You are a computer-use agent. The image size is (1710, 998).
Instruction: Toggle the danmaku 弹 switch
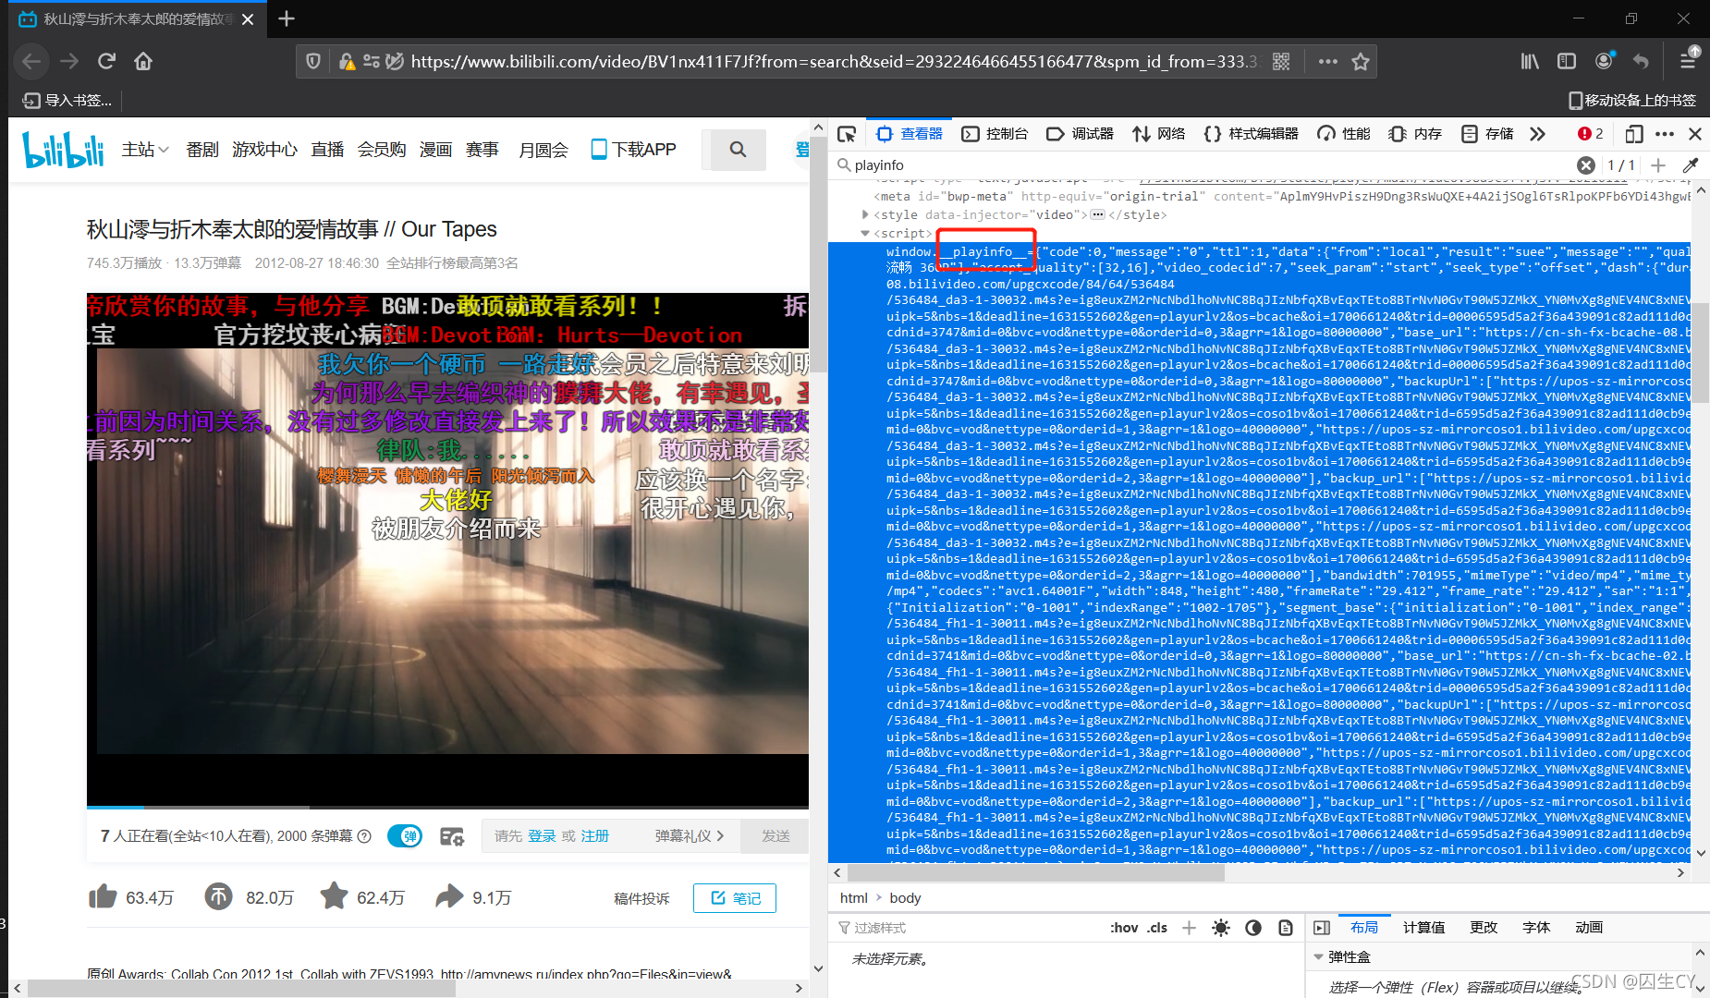click(x=405, y=835)
